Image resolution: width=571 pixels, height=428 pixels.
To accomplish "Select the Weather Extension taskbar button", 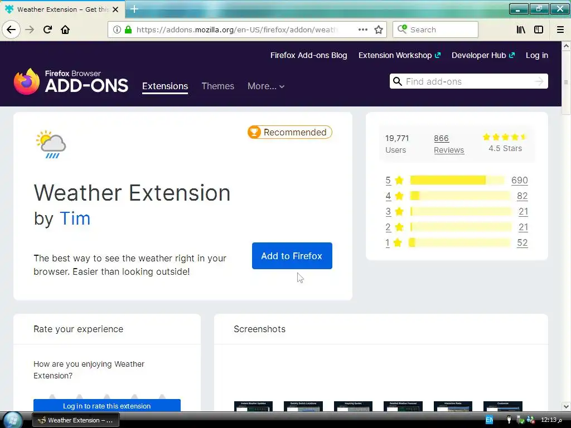I will click(x=76, y=420).
